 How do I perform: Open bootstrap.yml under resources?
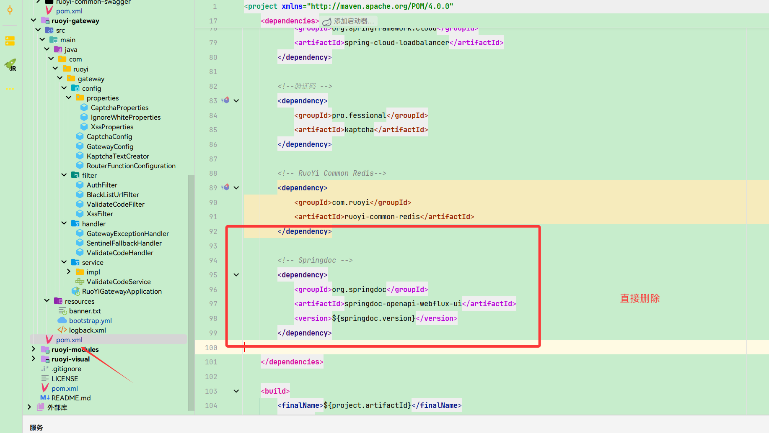coord(91,320)
